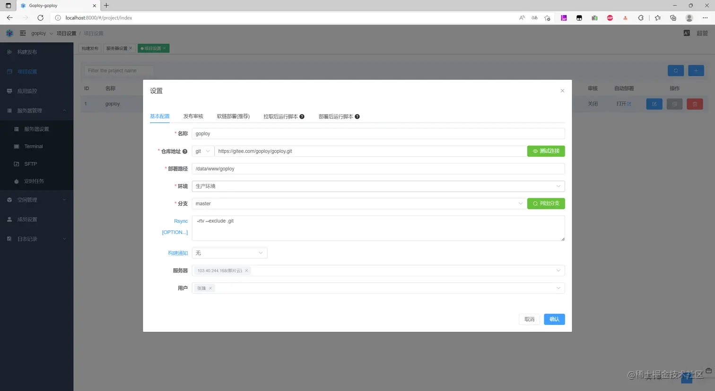The height and width of the screenshot is (391, 715).
Task: Click the language switch icon in header
Action: tap(687, 33)
